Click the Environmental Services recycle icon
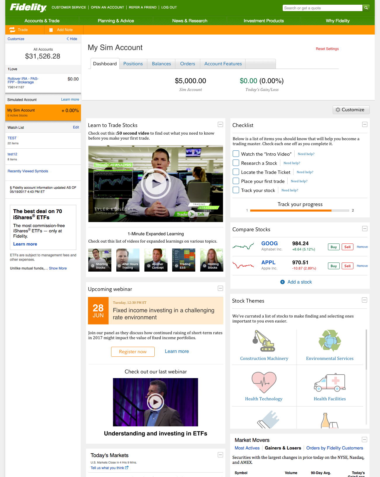 click(x=330, y=340)
